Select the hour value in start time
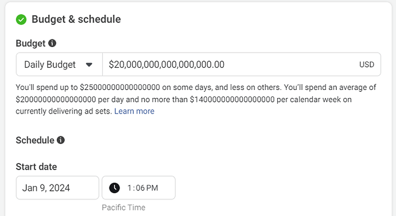Viewport: 396px width, 216px height. (130, 188)
